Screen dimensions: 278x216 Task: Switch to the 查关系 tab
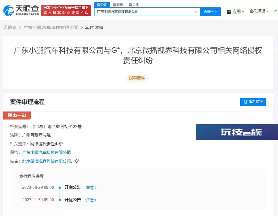click(134, 5)
